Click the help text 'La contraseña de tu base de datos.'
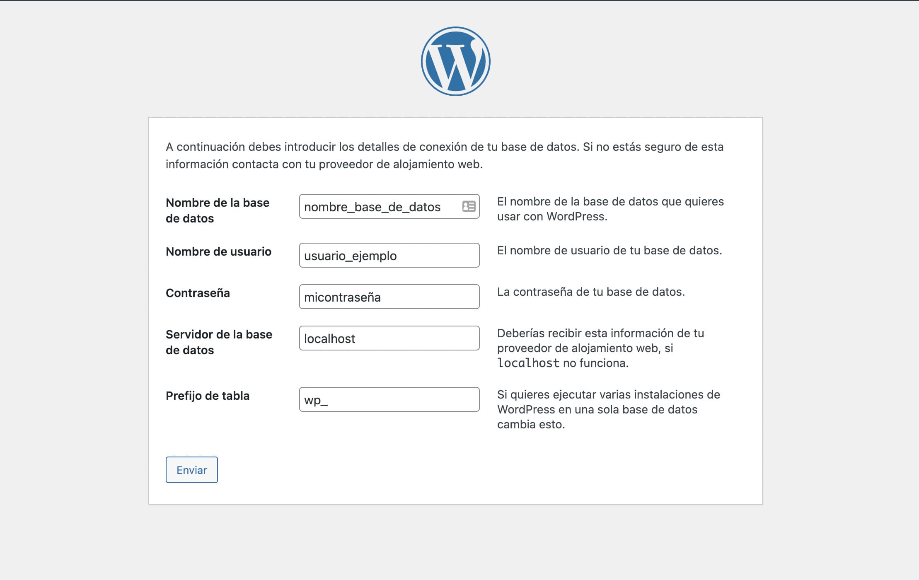The width and height of the screenshot is (919, 580). click(591, 292)
